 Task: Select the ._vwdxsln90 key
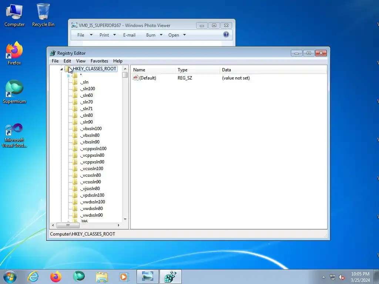[91, 215]
